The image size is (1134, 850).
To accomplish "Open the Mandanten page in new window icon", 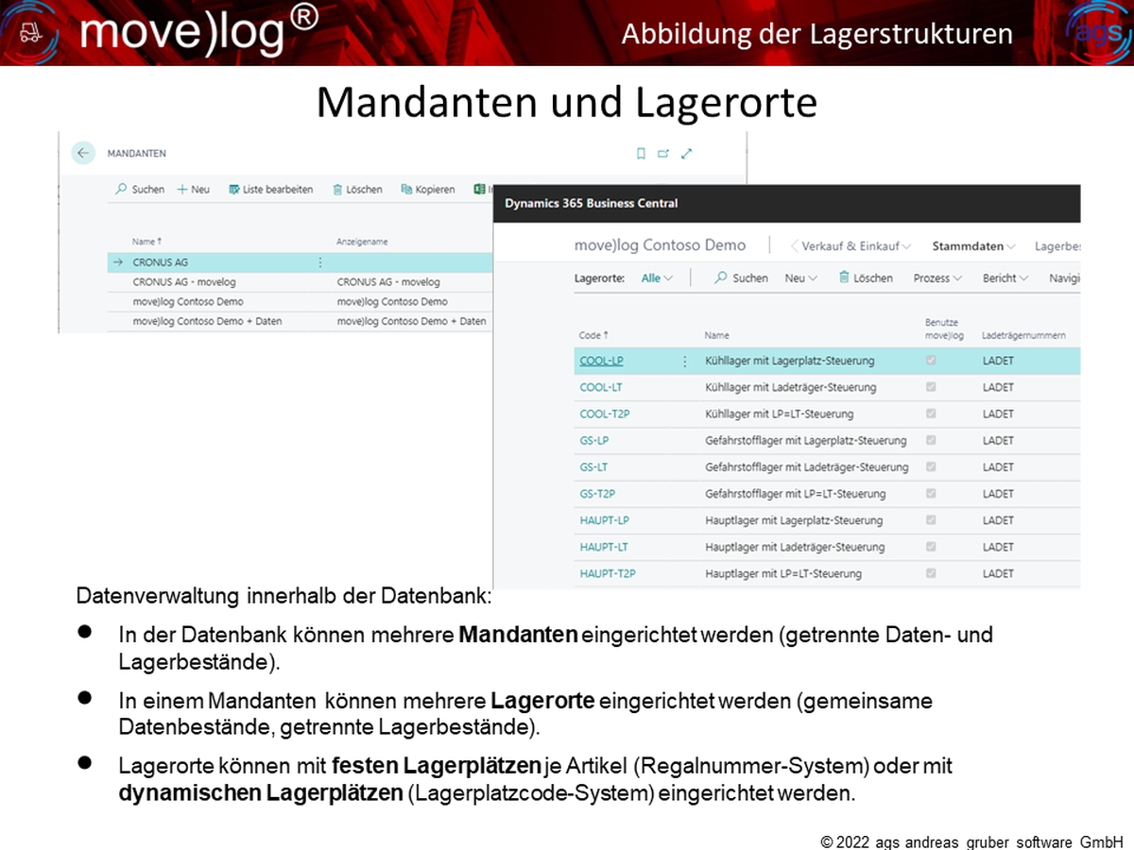I will [x=663, y=153].
